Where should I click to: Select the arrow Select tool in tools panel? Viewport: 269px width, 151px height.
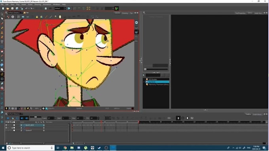click(2, 19)
